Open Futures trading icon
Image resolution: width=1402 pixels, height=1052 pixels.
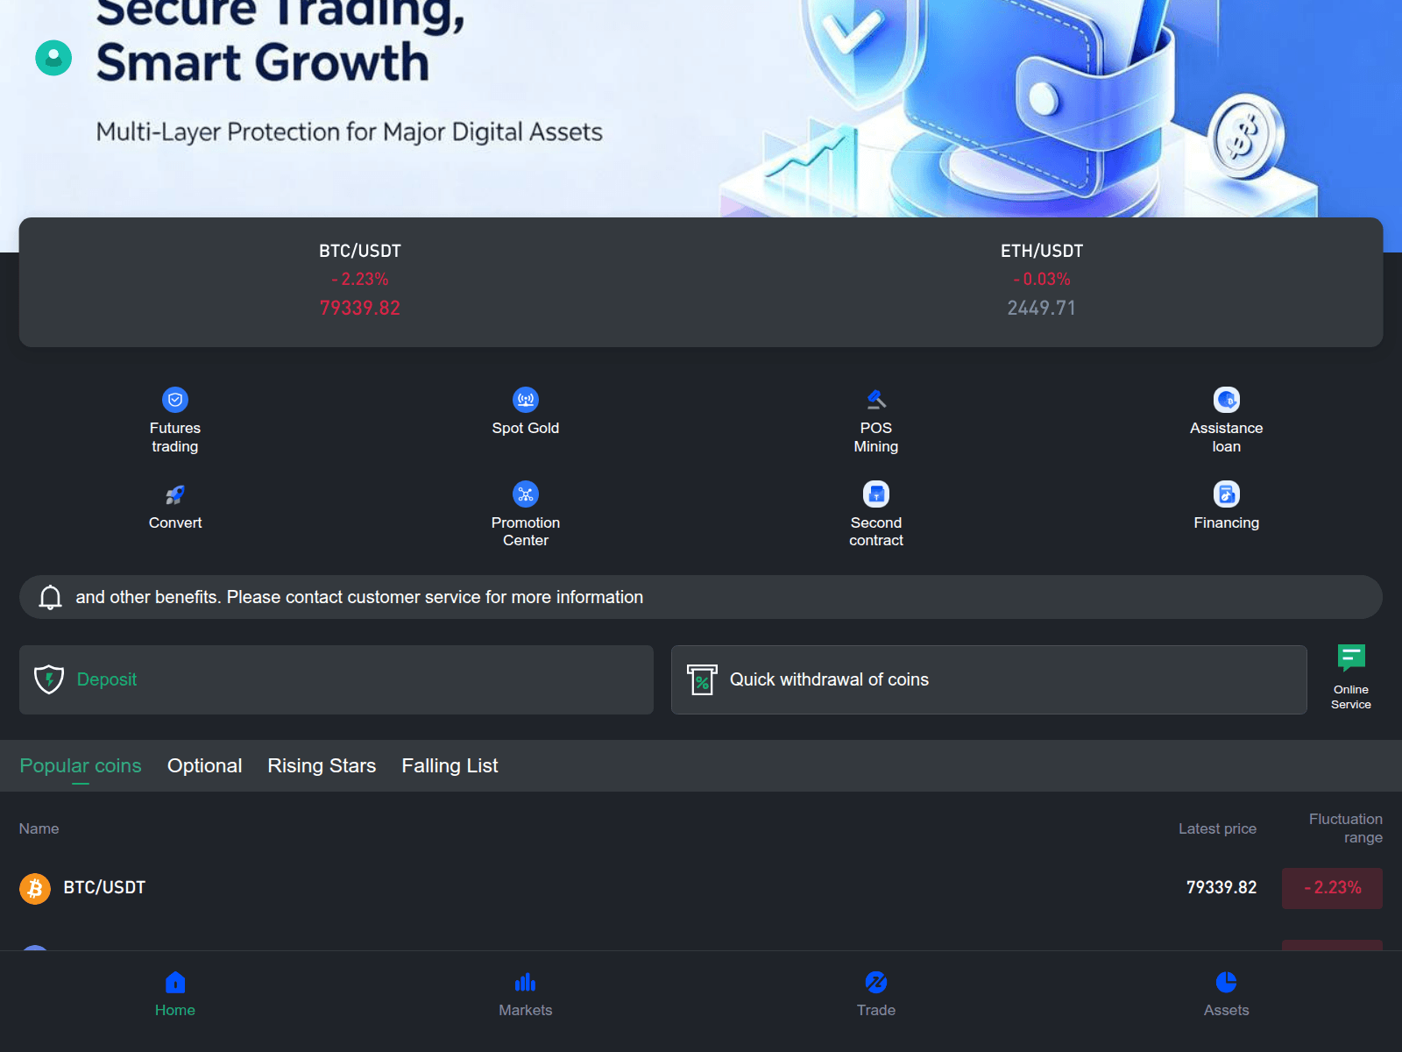pos(175,400)
